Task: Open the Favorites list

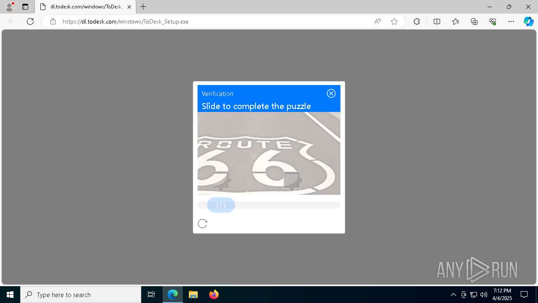Action: 456,21
